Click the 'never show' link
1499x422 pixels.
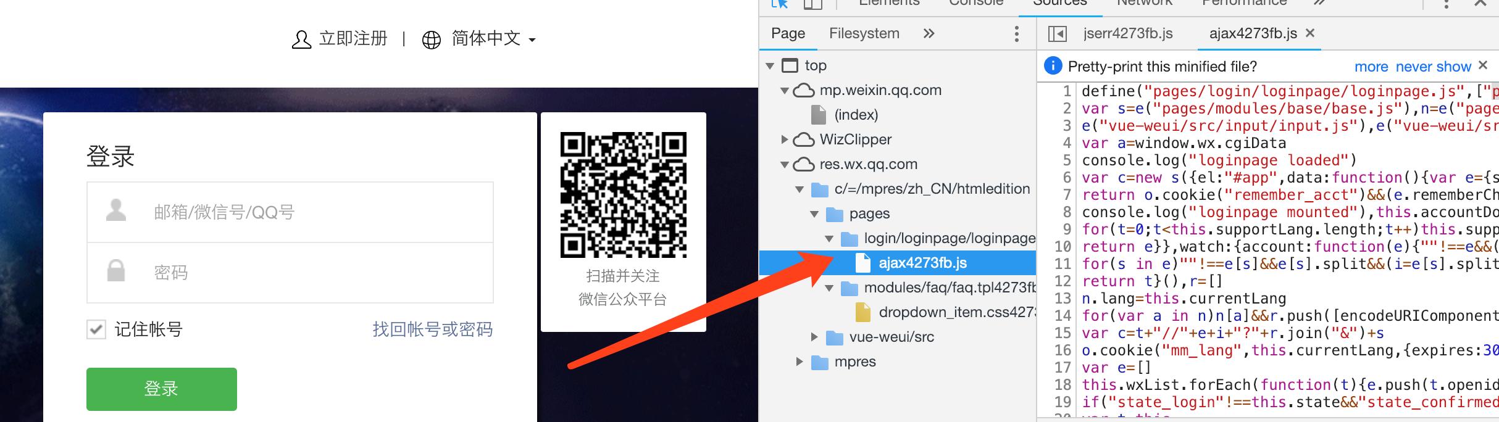[1434, 67]
